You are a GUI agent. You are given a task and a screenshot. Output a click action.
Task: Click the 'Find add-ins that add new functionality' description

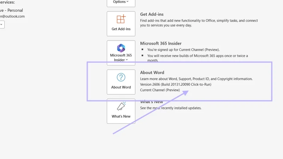(199, 23)
